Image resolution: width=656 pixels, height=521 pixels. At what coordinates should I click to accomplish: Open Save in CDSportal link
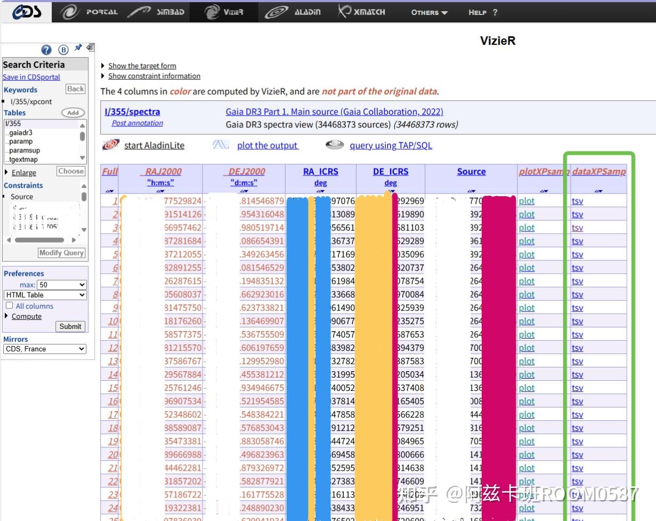click(x=31, y=77)
